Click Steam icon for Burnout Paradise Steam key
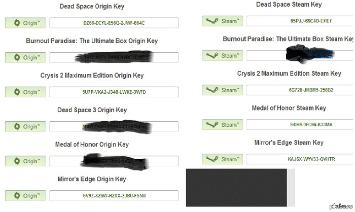The height and width of the screenshot is (212, 355). click(x=210, y=55)
